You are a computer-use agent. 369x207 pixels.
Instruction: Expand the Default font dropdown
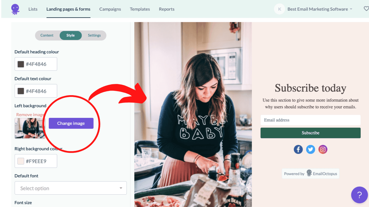71,188
